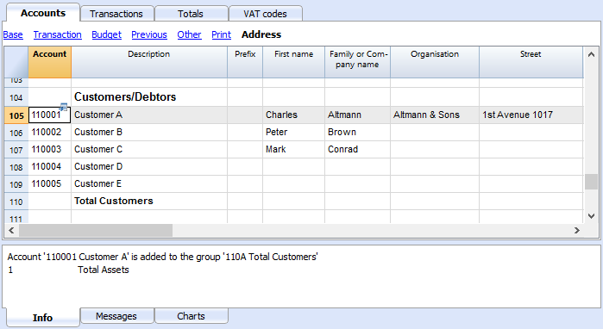The width and height of the screenshot is (603, 329).
Task: Select the account cell 110003
Action: pos(50,149)
